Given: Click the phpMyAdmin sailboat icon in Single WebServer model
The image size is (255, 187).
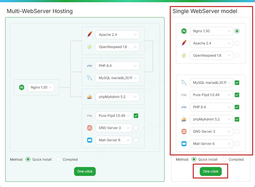Looking at the screenshot, I should (x=184, y=119).
